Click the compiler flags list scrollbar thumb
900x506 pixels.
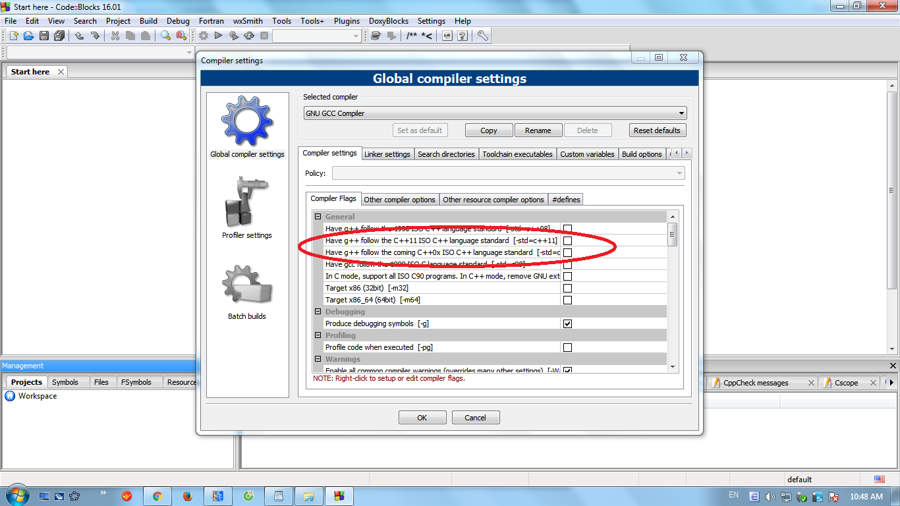pyautogui.click(x=673, y=235)
